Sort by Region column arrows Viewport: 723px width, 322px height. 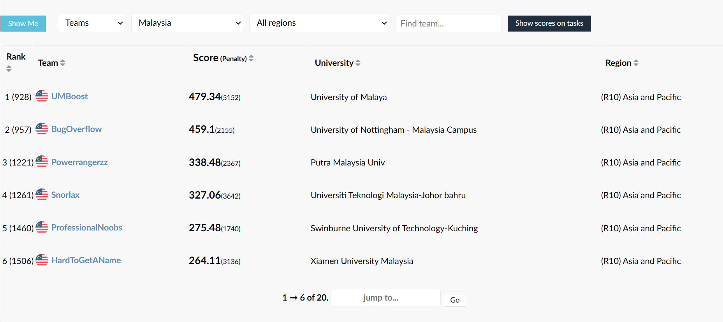click(636, 63)
